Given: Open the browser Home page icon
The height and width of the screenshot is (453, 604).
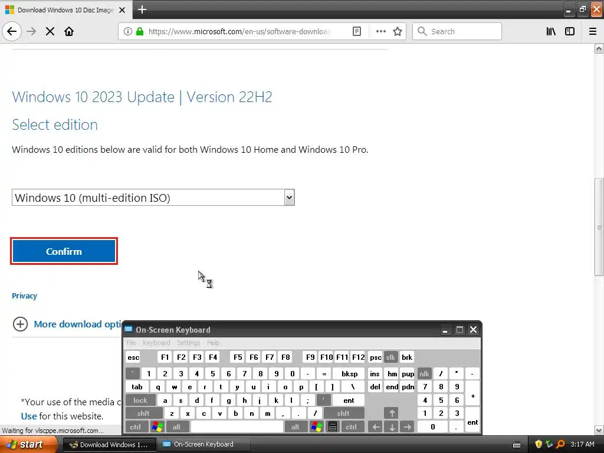Looking at the screenshot, I should 69,32.
